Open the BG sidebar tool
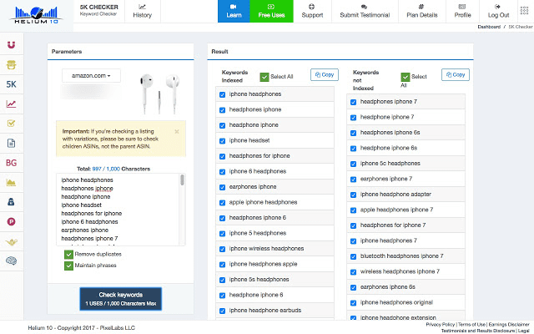This screenshot has width=534, height=334. tap(11, 163)
